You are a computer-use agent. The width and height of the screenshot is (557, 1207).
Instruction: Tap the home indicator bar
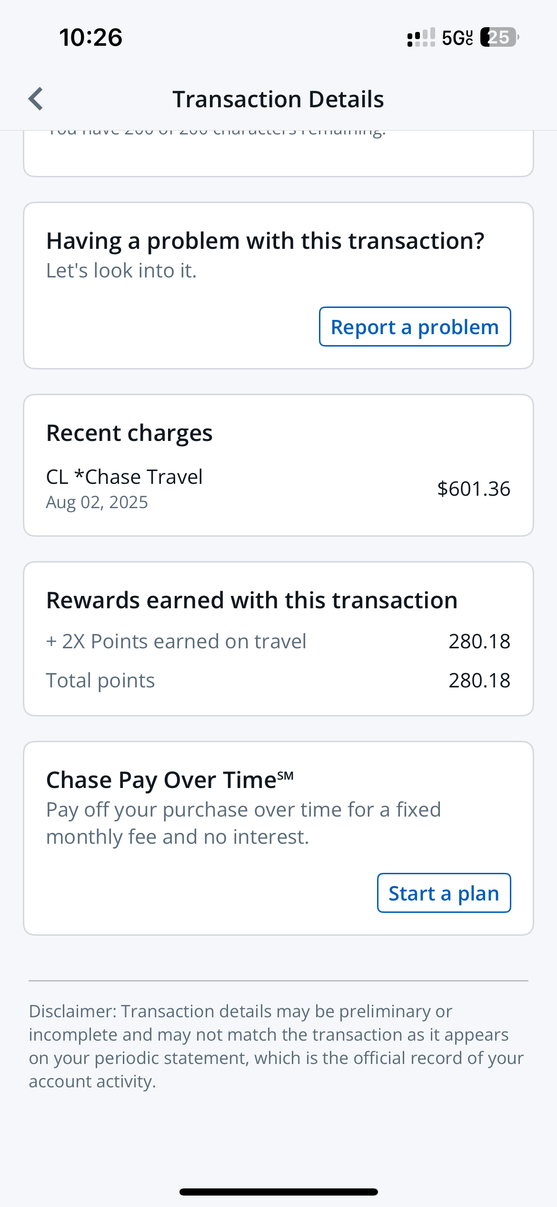[278, 1192]
